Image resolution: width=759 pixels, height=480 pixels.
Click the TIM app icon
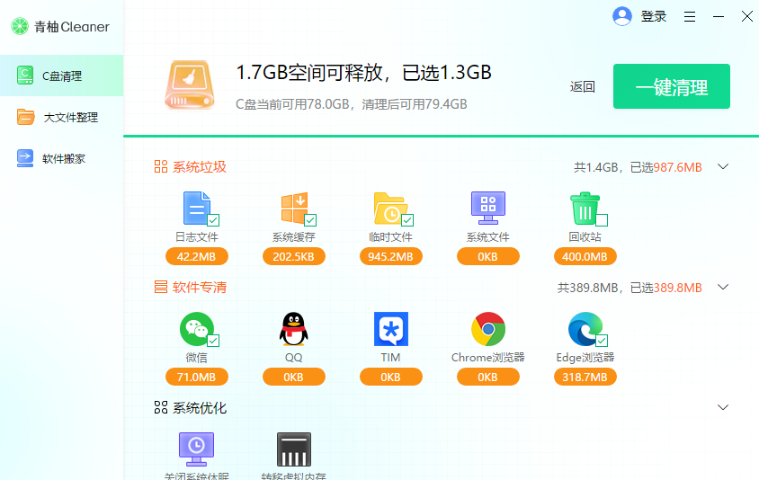(x=391, y=329)
